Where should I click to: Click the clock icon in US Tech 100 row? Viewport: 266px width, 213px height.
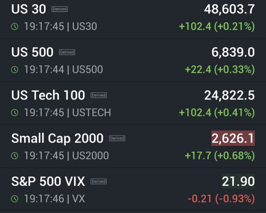(x=15, y=113)
